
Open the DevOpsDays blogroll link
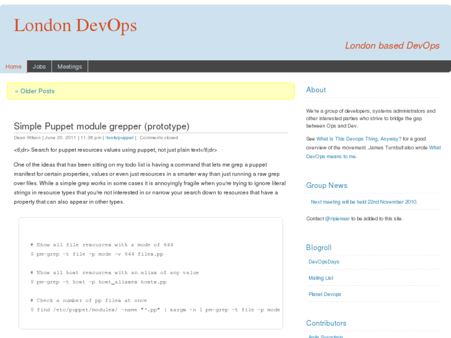(x=324, y=262)
